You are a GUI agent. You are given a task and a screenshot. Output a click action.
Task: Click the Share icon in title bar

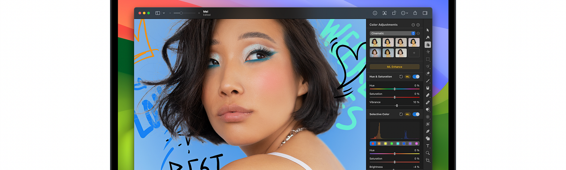point(415,13)
